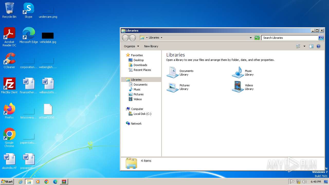Viewport: 329px width, 185px height.
Task: Expand the arrow after Libraries in address bar
Action: pos(161,38)
